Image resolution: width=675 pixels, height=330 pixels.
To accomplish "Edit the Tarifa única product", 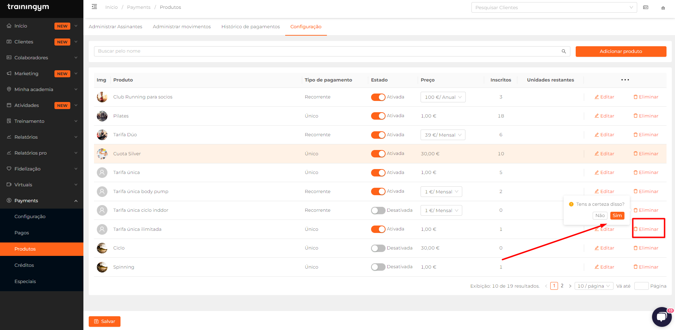I will (x=604, y=173).
